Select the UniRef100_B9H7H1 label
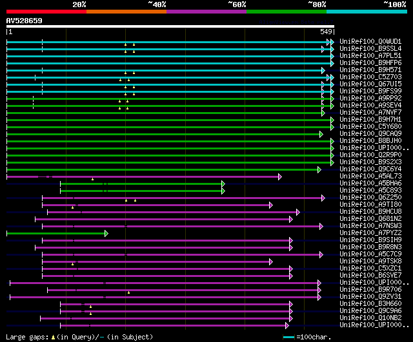The height and width of the screenshot is (342, 413). (370, 120)
